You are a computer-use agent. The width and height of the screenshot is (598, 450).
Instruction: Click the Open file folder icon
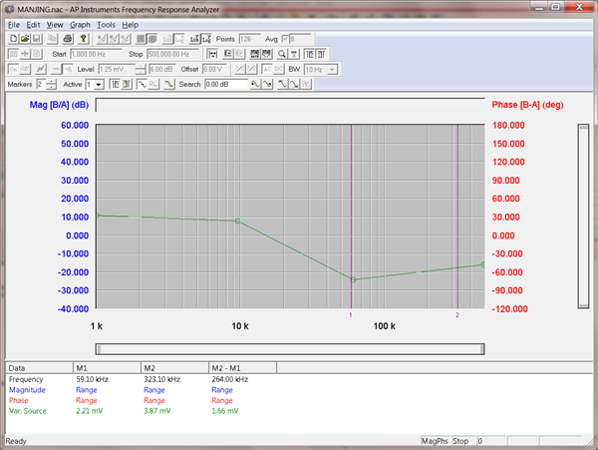(26, 38)
